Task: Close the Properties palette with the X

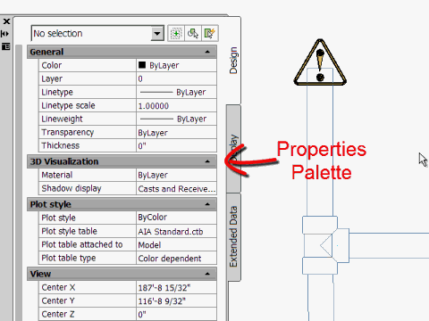Action: tap(6, 21)
